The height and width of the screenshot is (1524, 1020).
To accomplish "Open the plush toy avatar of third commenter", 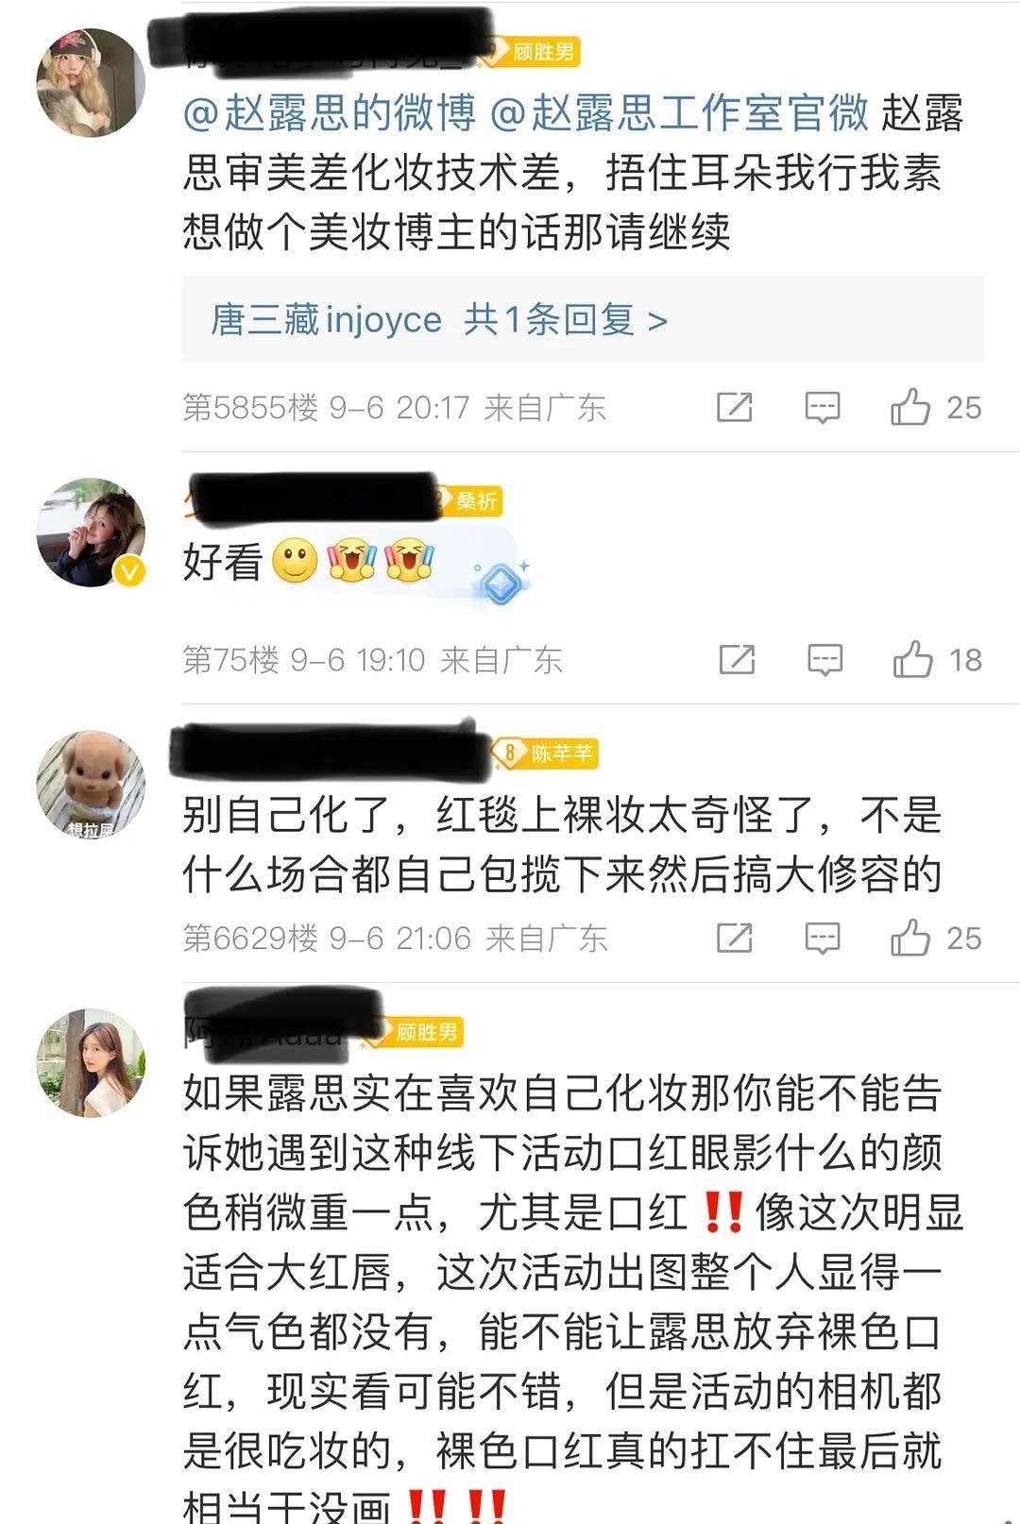I will [x=91, y=785].
